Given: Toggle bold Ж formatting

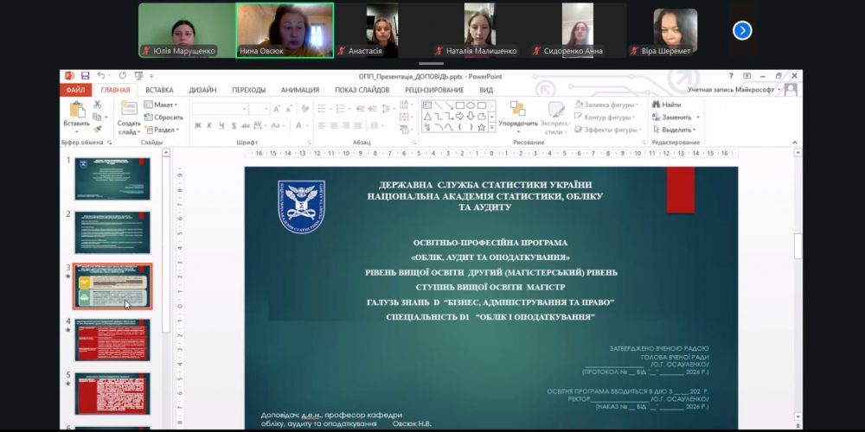Looking at the screenshot, I should tap(197, 125).
